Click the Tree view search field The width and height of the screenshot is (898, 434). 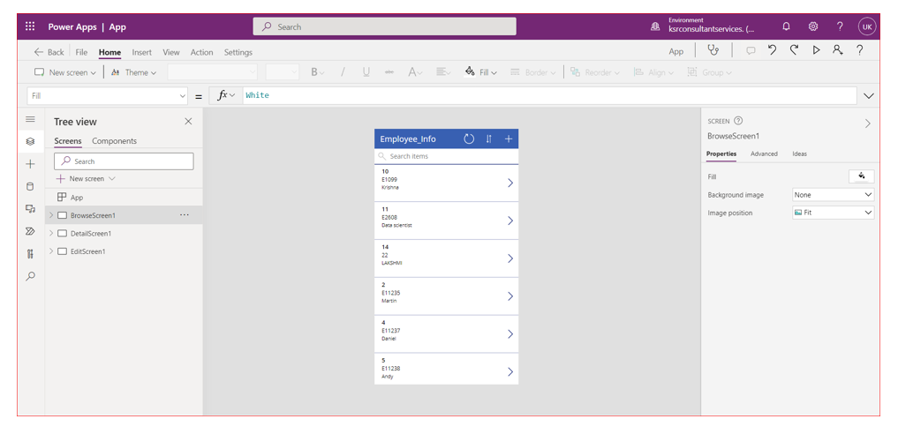click(124, 161)
